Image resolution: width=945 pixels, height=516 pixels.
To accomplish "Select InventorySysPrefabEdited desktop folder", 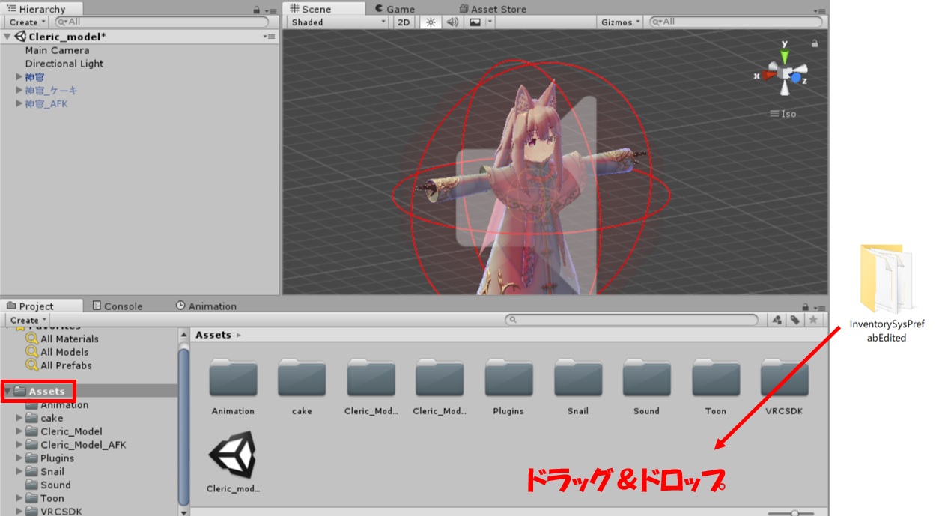I will click(x=887, y=281).
